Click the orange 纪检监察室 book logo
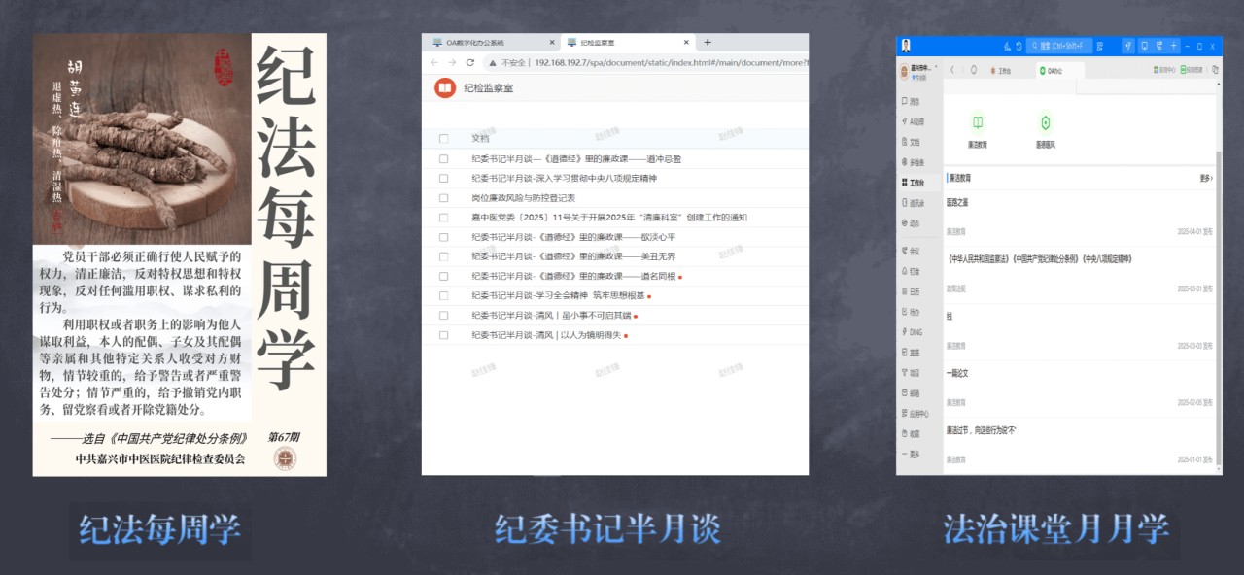 [445, 88]
